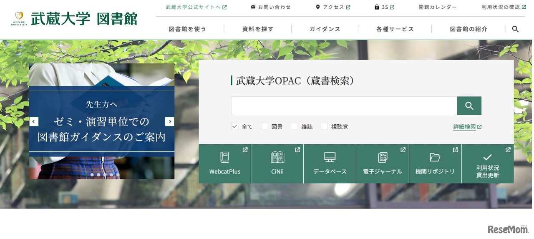Screen dimensions: 534x239
Task: Click external-link icon on 利用状況 貸出更新 tile
Action: (x=508, y=150)
